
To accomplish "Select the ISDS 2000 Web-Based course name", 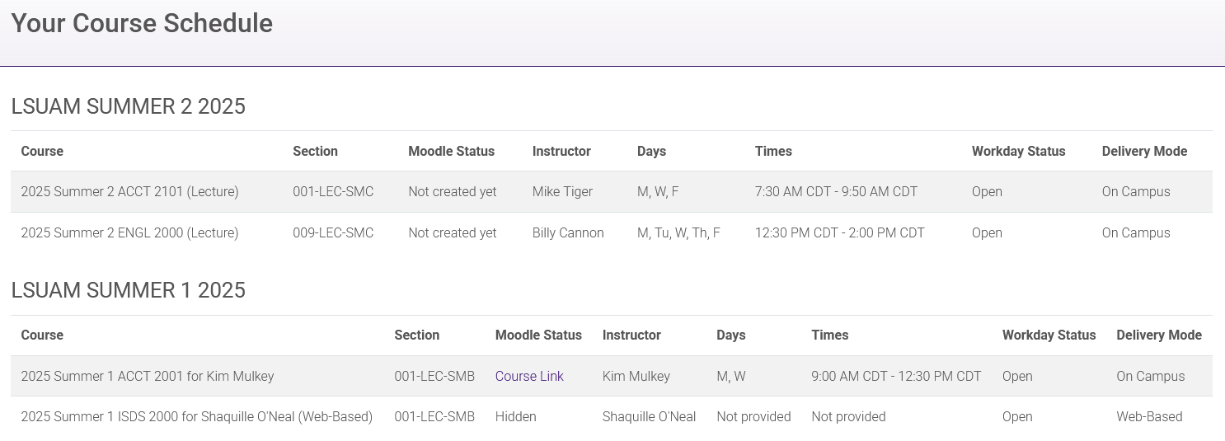I will click(196, 417).
